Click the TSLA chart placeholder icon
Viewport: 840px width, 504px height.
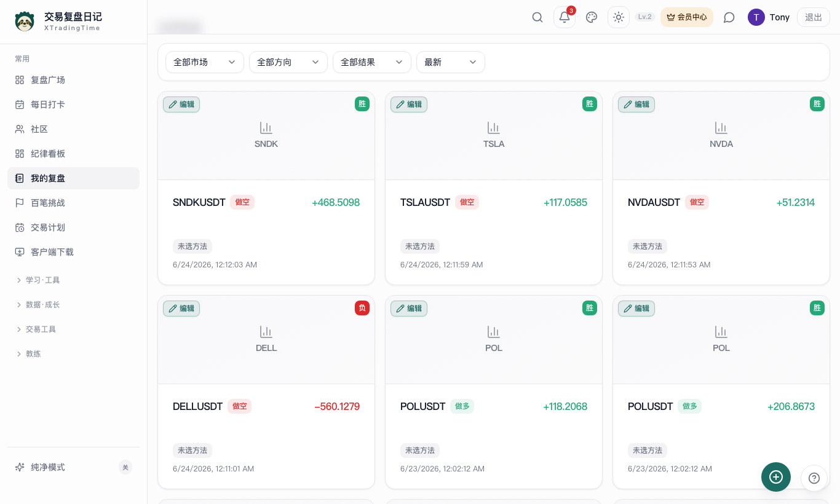[x=494, y=128]
